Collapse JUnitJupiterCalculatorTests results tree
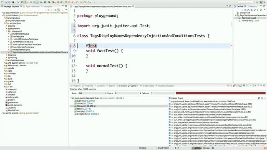Viewport: 267px width, 150px height. pyautogui.click(x=71, y=98)
